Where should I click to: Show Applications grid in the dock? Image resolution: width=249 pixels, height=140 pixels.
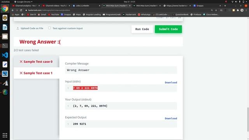(x=5, y=135)
